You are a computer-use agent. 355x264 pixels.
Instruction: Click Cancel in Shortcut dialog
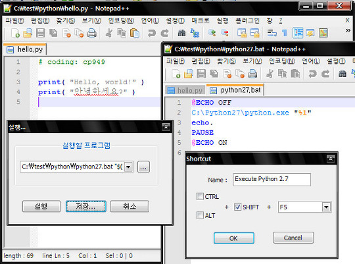tap(293, 238)
